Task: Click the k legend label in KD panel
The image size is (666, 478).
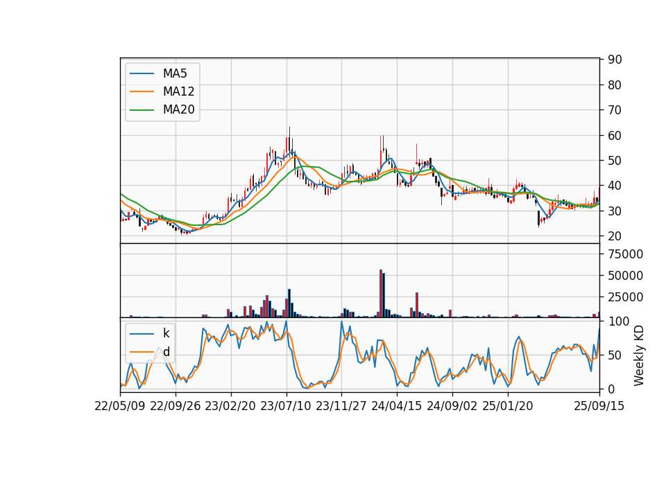Action: click(x=166, y=333)
